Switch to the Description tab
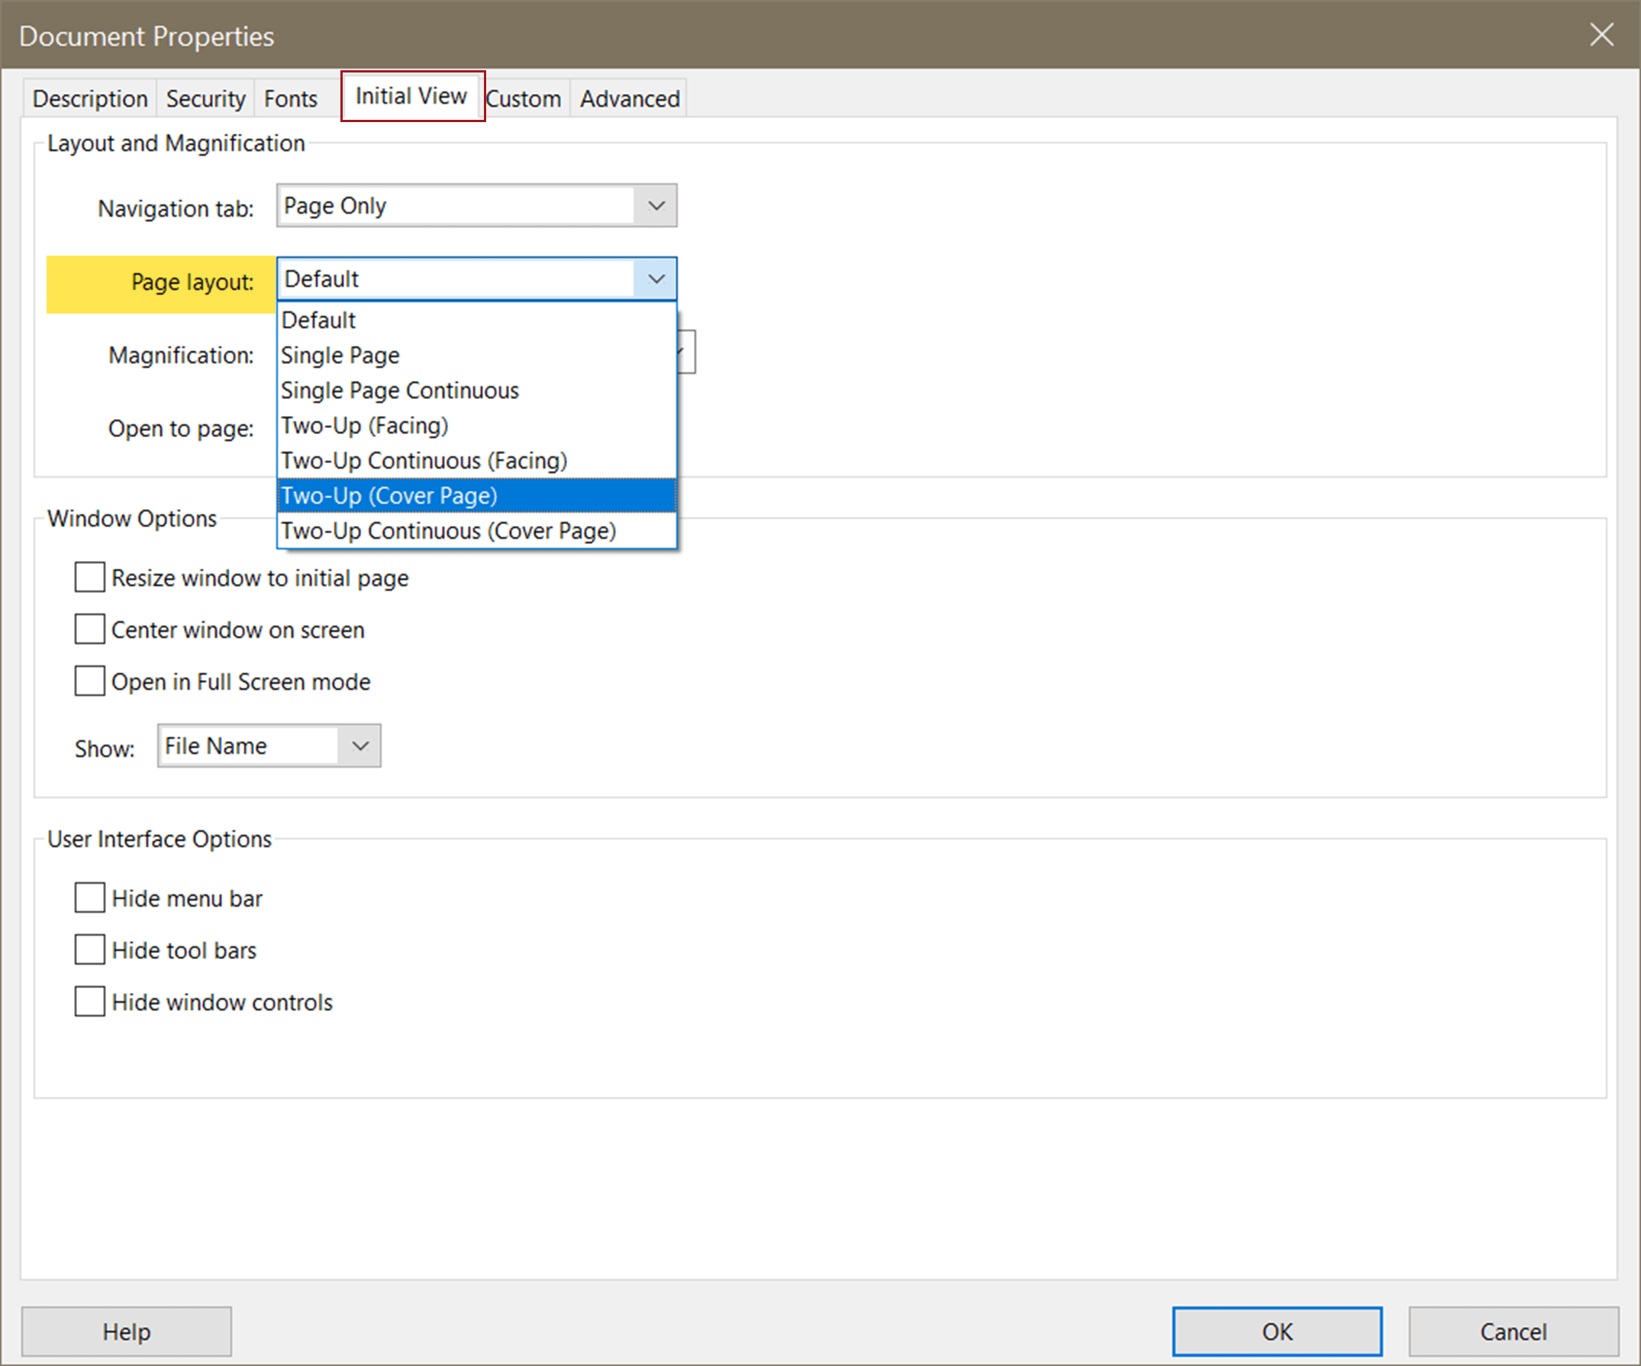The width and height of the screenshot is (1641, 1366). point(89,97)
